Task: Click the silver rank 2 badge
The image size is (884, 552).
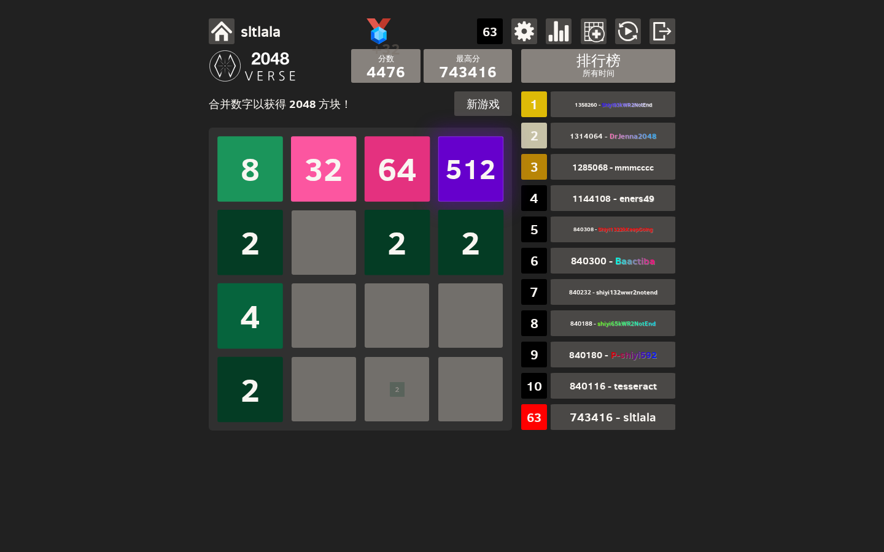Action: pyautogui.click(x=534, y=136)
